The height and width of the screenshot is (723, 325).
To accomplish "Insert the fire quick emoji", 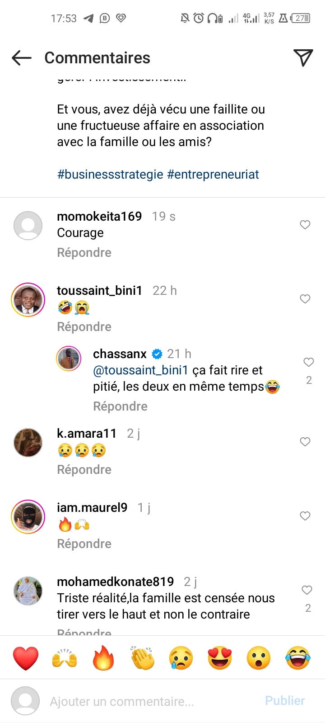I will tap(103, 658).
